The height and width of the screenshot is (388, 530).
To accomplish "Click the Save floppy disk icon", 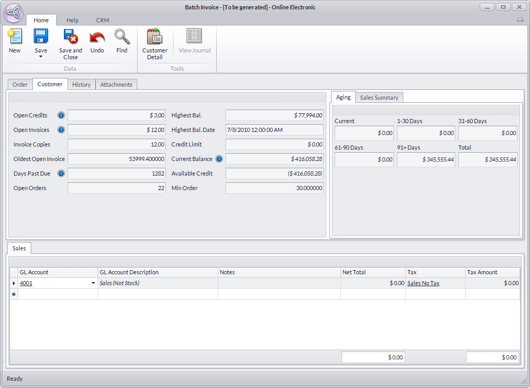I will 41,37.
